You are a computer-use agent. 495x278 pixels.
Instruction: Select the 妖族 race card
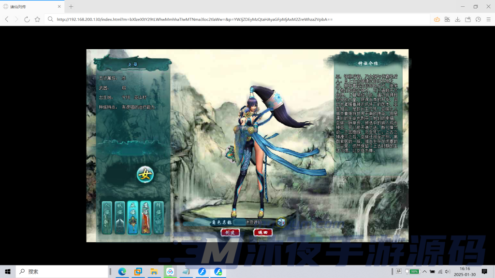pos(119,218)
